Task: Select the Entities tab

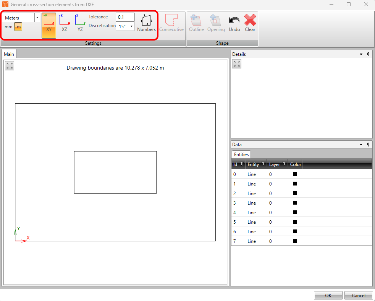Action: click(241, 154)
